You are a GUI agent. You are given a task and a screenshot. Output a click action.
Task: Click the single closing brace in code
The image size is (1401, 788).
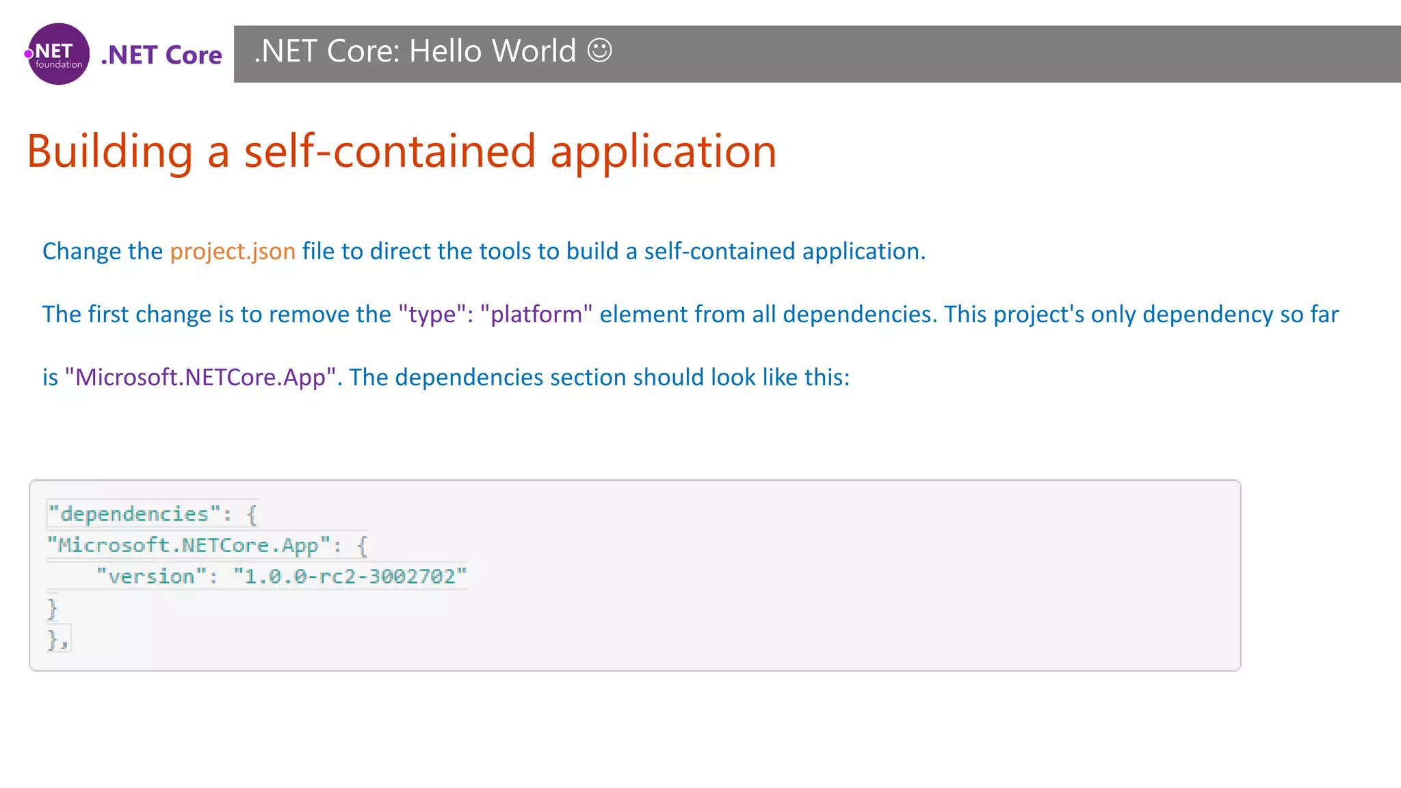(52, 608)
